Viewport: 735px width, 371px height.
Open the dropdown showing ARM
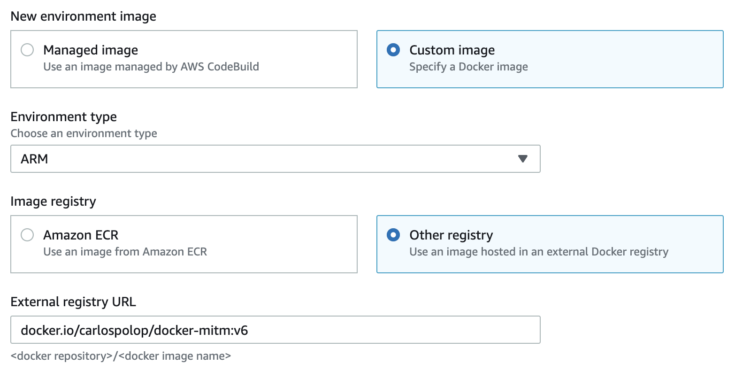[275, 159]
